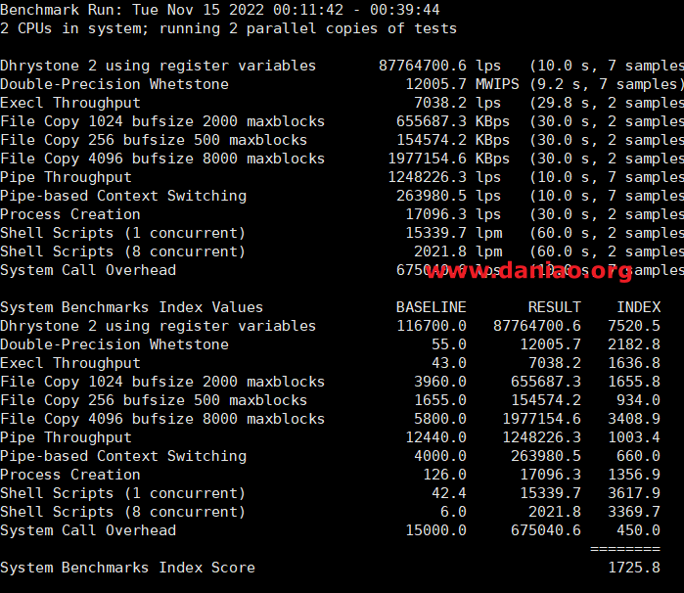The width and height of the screenshot is (684, 593).
Task: Click shell scripts baseline 42.4
Action: click(449, 493)
